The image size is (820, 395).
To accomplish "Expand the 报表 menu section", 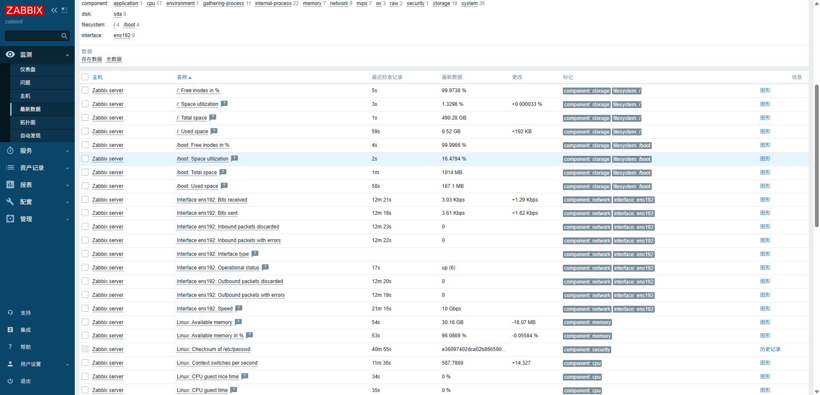I will pos(67,185).
